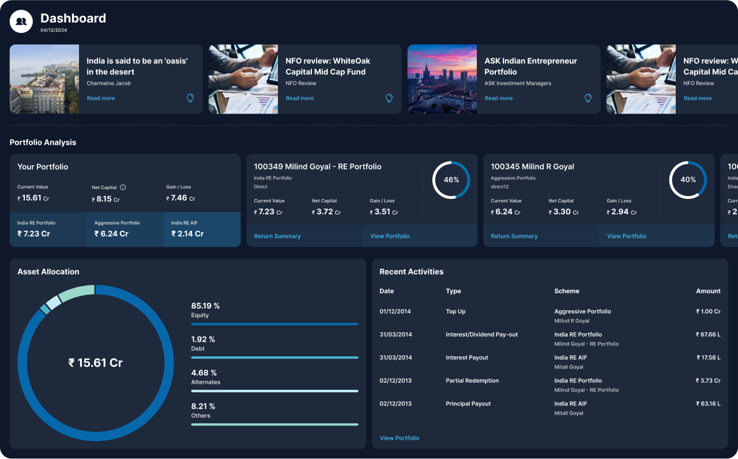Click View Portfolio link under Recent Activities
Screen dimensions: 738x459
[x=400, y=438]
